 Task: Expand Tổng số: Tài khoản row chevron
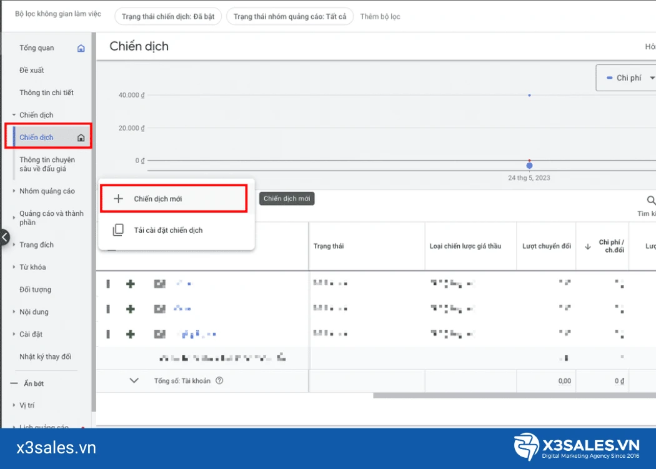coord(134,381)
